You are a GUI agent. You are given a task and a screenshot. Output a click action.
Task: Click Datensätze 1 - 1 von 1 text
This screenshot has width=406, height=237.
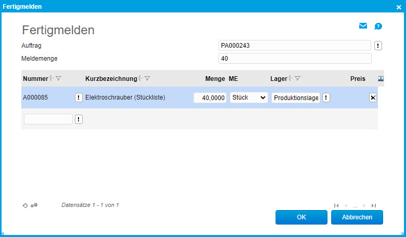(x=90, y=205)
